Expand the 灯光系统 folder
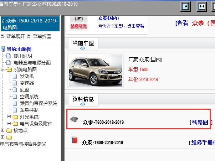The height and width of the screenshot is (161, 215). (9, 116)
